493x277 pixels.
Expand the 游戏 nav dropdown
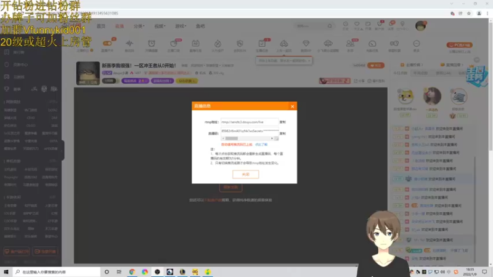tap(181, 26)
